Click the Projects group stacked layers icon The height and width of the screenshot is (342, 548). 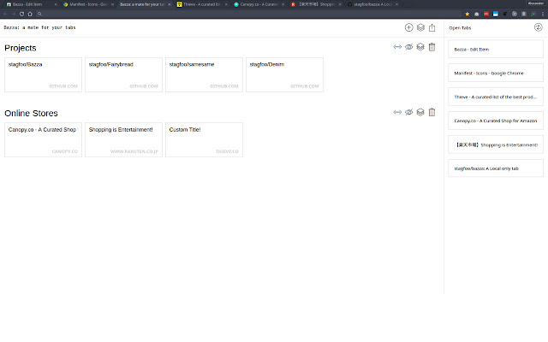click(x=420, y=47)
